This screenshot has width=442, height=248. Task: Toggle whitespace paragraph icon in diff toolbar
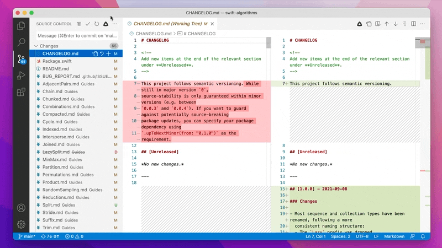pos(404,24)
